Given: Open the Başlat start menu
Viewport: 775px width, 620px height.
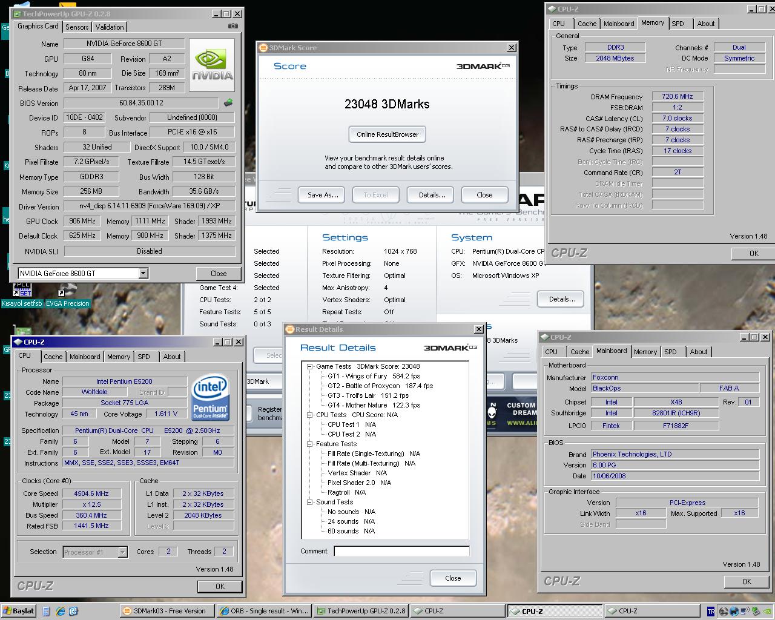Looking at the screenshot, I should click(x=19, y=611).
